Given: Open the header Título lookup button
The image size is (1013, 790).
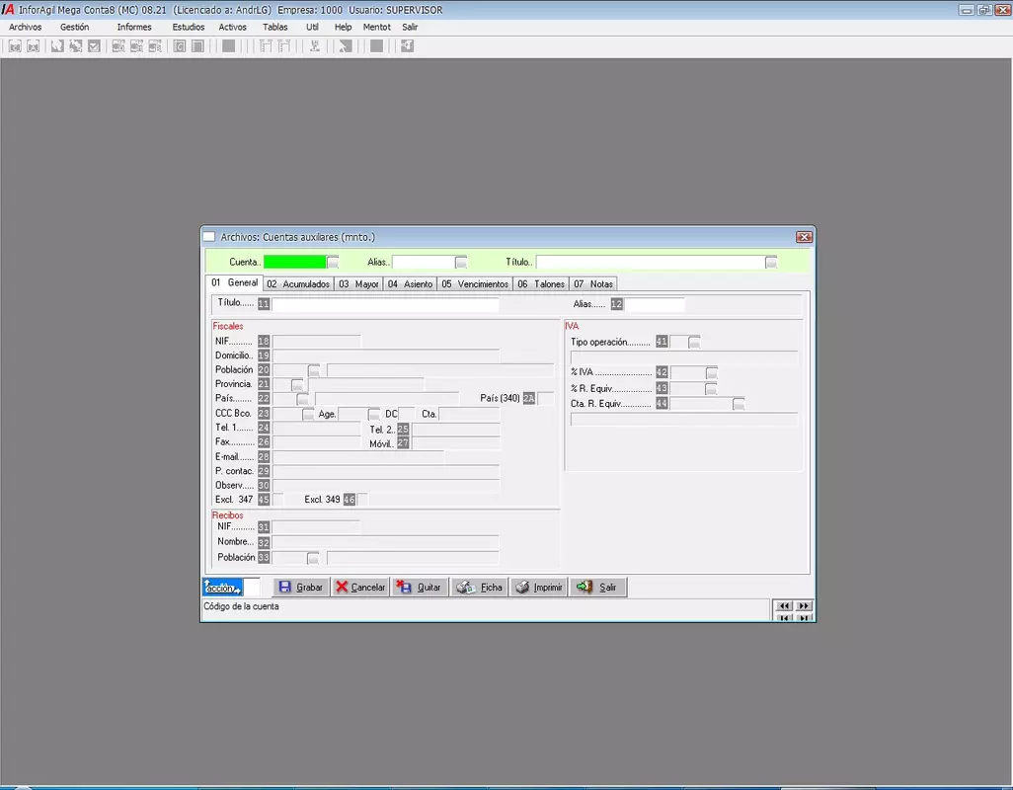Looking at the screenshot, I should coord(771,263).
